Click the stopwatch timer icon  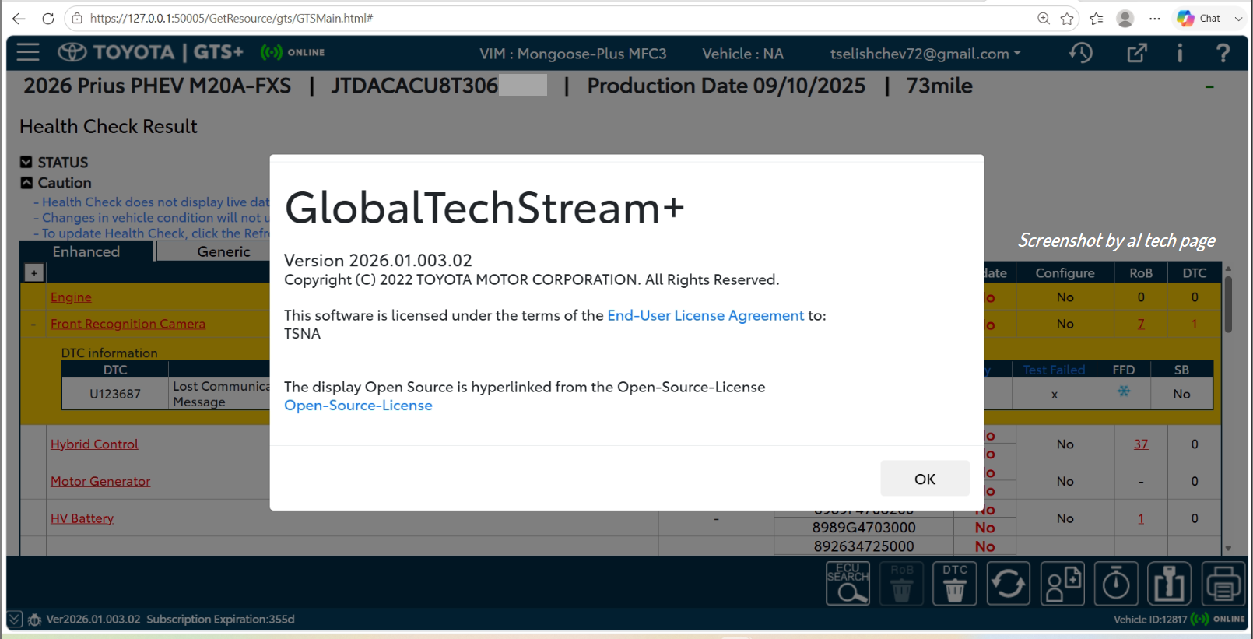(1116, 584)
